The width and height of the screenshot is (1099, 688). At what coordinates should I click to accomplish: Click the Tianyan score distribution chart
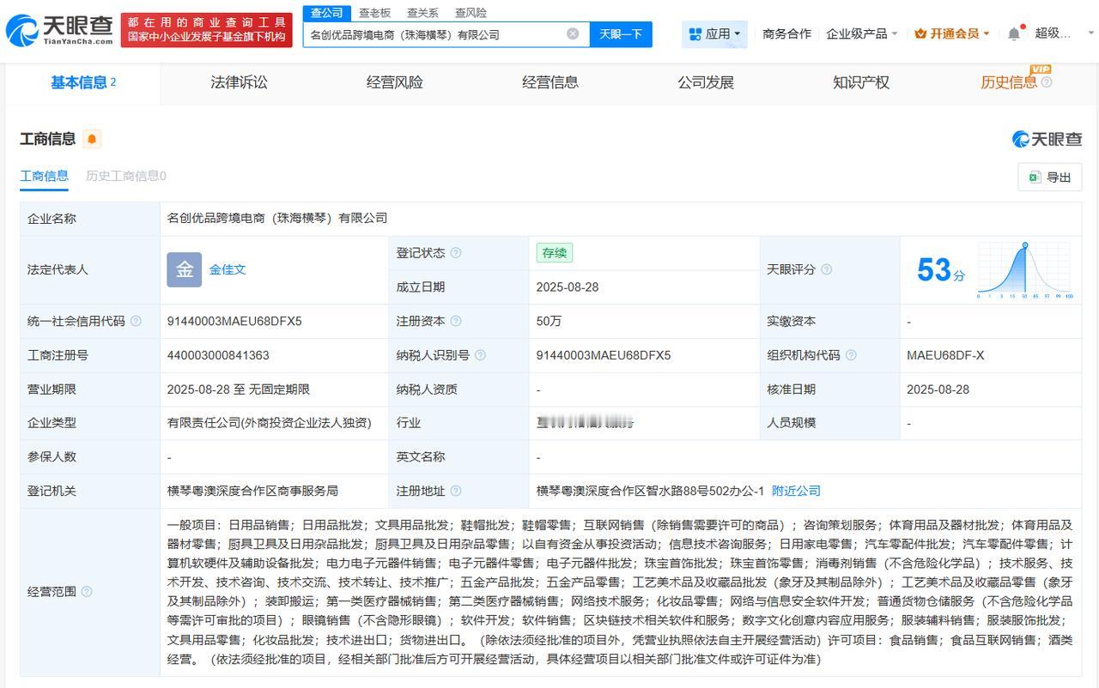(1024, 270)
